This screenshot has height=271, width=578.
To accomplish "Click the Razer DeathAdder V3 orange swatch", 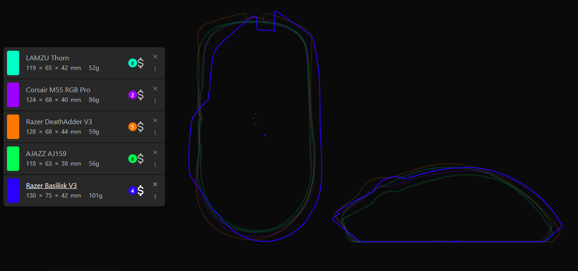I will (13, 127).
